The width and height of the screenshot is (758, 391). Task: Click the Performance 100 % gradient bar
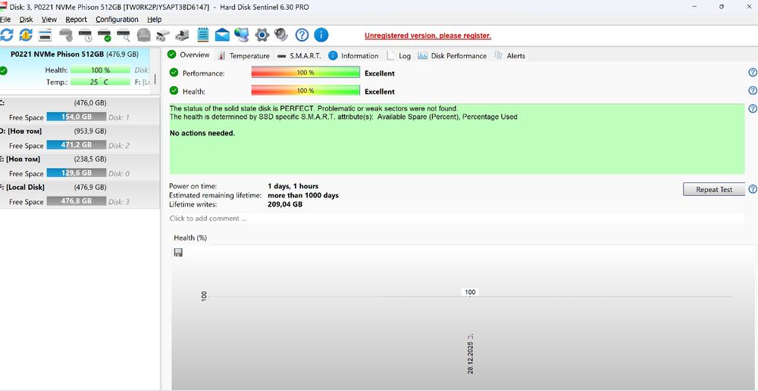click(x=305, y=73)
